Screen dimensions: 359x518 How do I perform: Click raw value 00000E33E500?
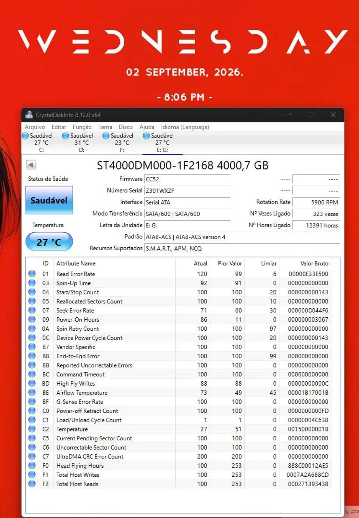[x=308, y=274]
